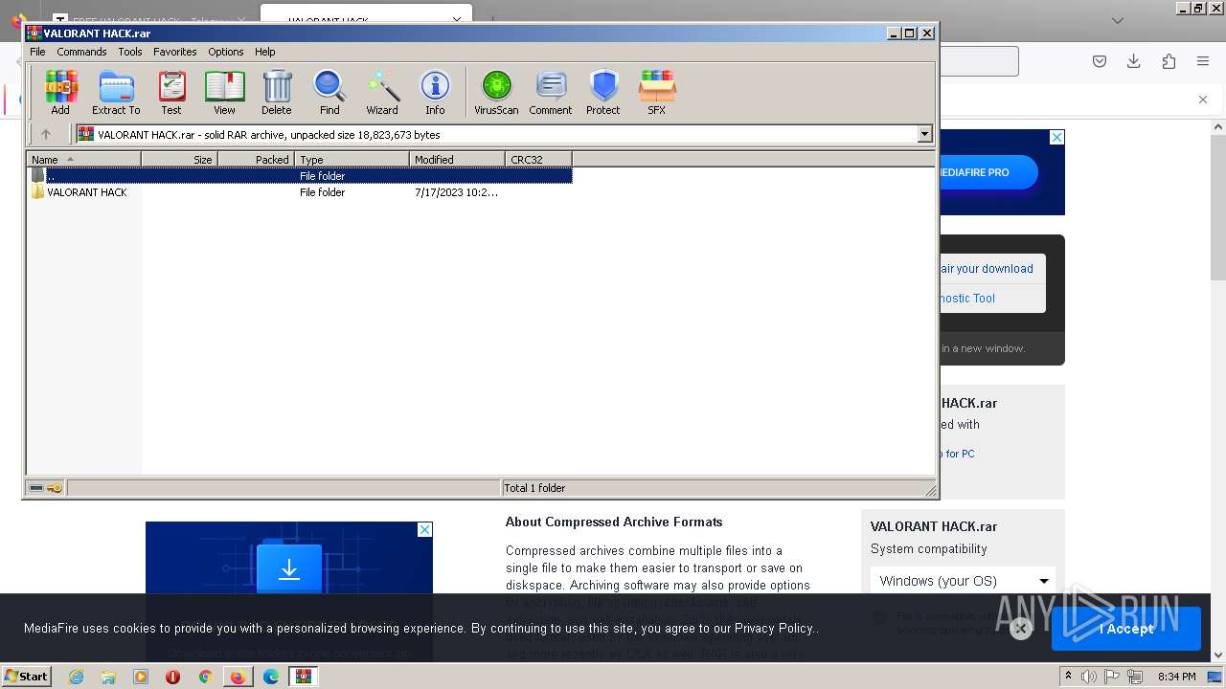Close the download ad banner at bottom left
Viewport: 1226px width, 689px height.
click(425, 529)
